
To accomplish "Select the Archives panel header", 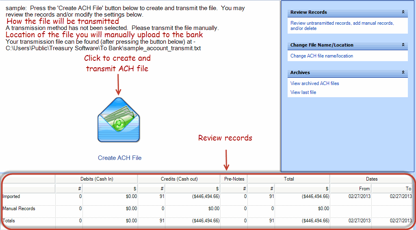I will [348, 73].
